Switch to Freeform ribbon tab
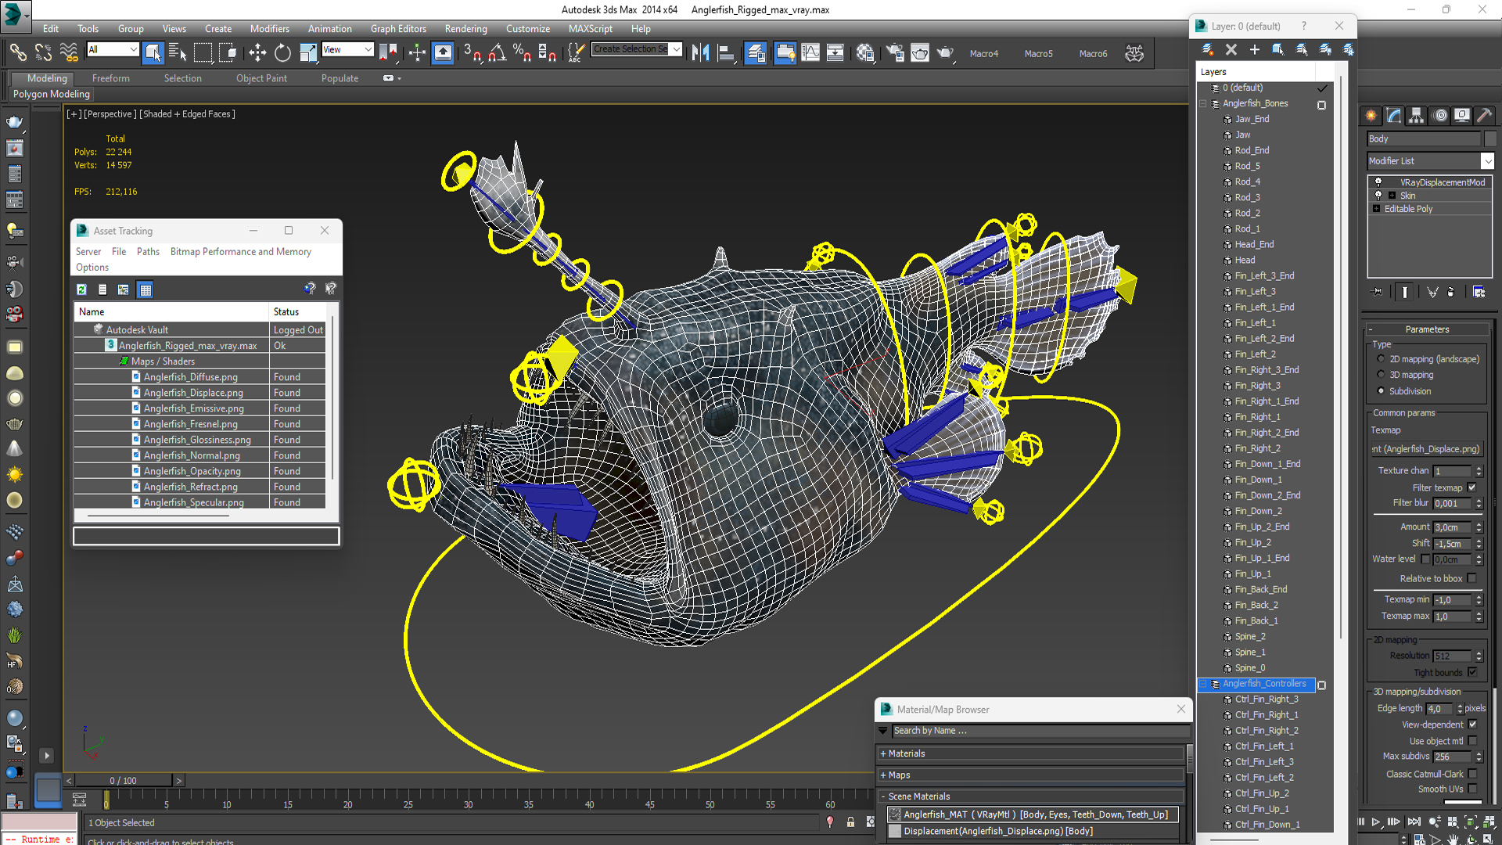The width and height of the screenshot is (1502, 845). pos(110,78)
